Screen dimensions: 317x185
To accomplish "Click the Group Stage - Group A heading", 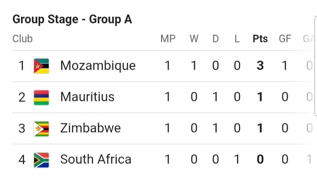I will [72, 20].
